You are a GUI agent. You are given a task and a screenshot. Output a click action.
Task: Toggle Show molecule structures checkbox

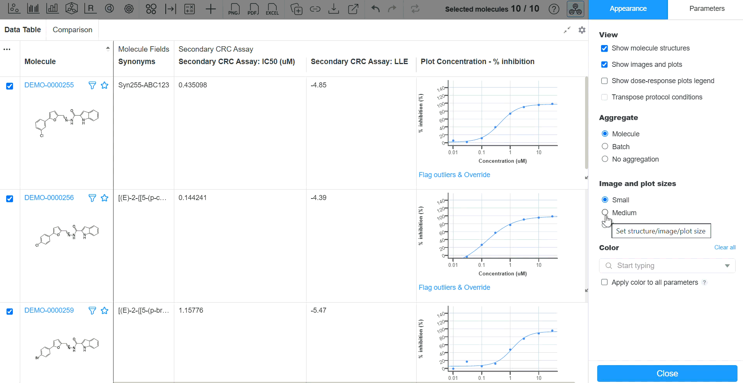604,49
